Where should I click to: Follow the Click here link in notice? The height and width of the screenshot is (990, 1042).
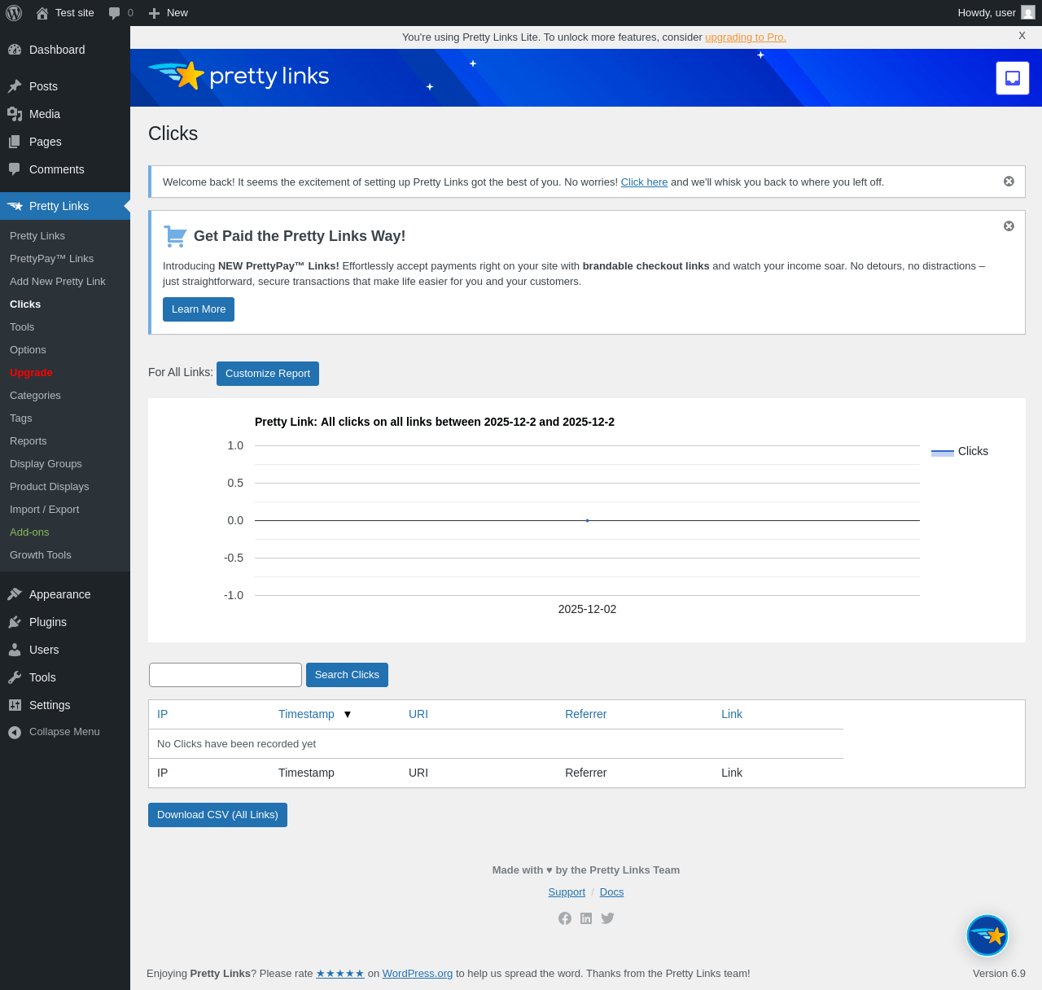point(644,182)
